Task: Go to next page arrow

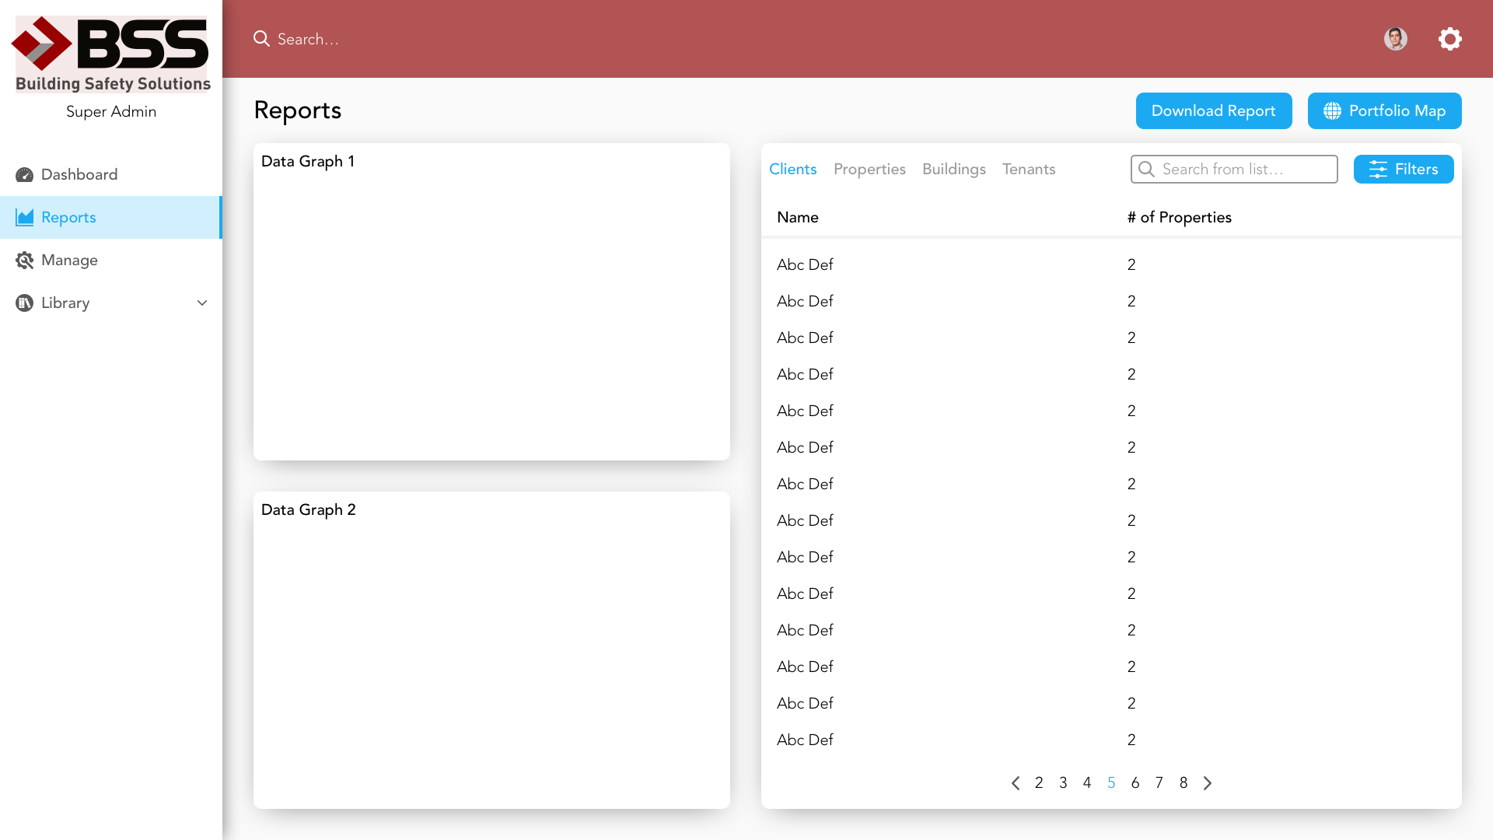Action: (1208, 783)
